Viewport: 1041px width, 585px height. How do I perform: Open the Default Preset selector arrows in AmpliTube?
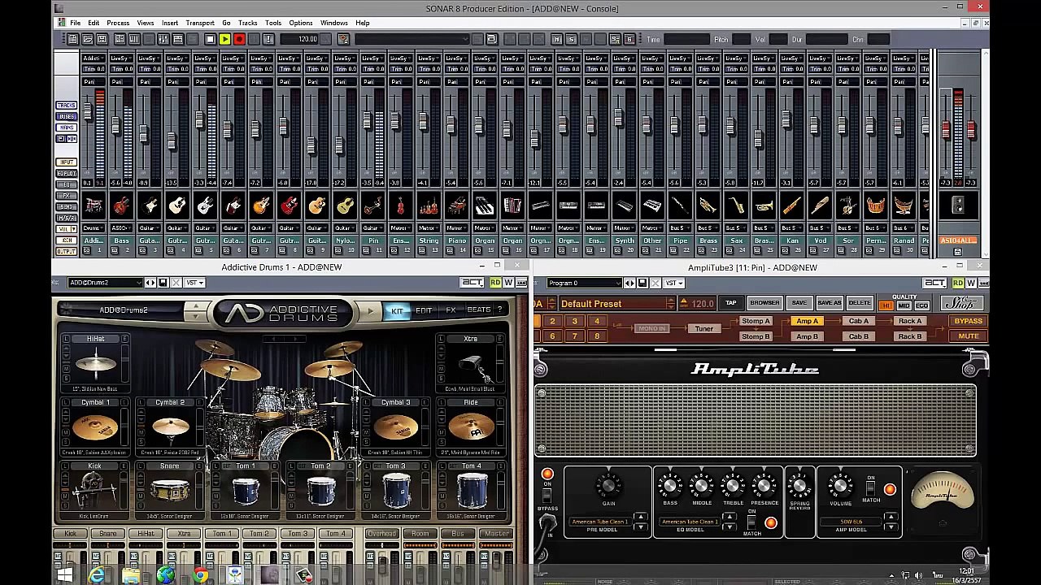coord(670,304)
